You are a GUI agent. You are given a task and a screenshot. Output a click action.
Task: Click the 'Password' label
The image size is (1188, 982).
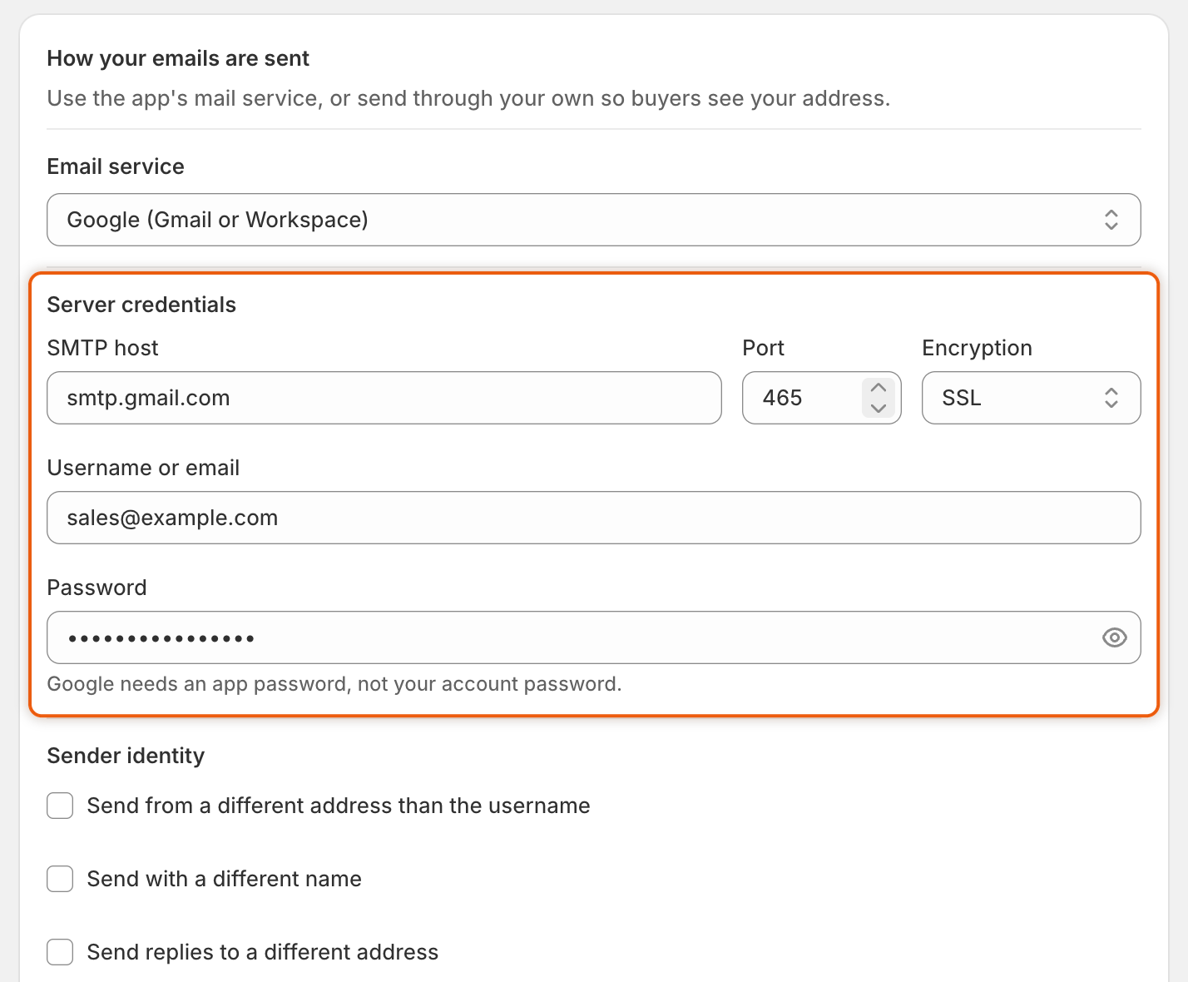pyautogui.click(x=97, y=588)
